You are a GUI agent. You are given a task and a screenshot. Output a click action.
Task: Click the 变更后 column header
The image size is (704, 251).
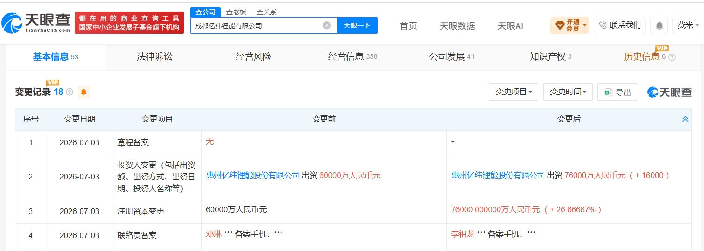pyautogui.click(x=569, y=119)
